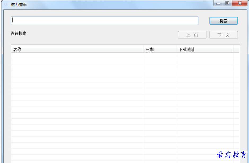
Task: Go to previous page with 上一页
Action: click(192, 35)
